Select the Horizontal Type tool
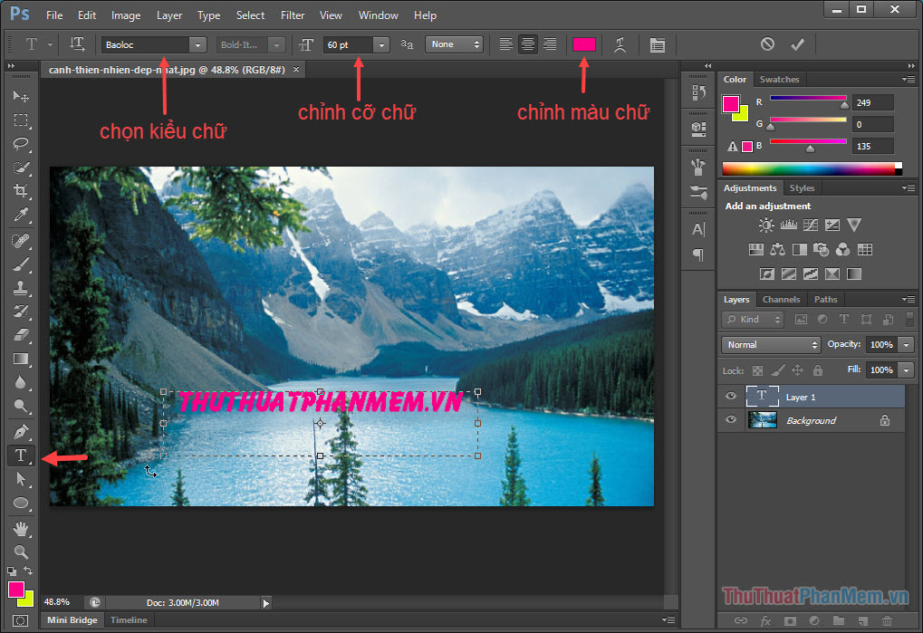This screenshot has width=923, height=633. [x=20, y=456]
